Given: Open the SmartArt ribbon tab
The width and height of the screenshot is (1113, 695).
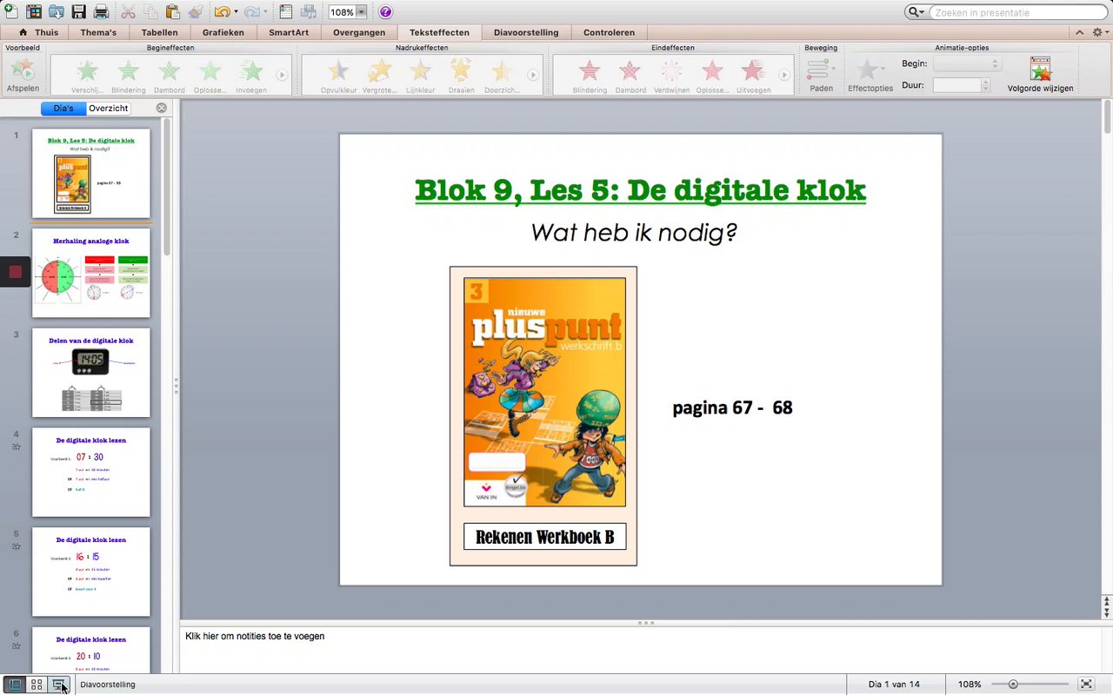Looking at the screenshot, I should [x=288, y=33].
